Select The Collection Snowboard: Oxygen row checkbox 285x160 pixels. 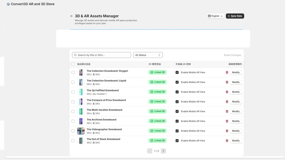73,73
